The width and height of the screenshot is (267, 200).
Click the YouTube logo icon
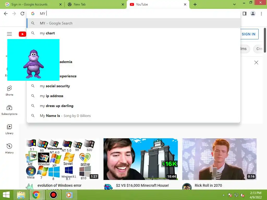22,34
